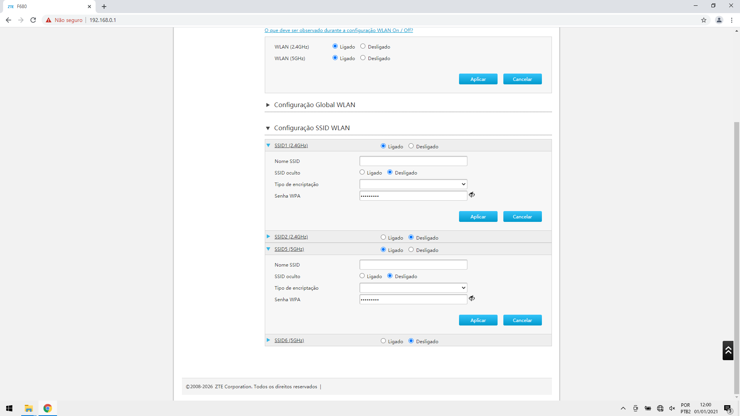Image resolution: width=740 pixels, height=416 pixels.
Task: Reload the page with the refresh icon
Action: point(33,20)
